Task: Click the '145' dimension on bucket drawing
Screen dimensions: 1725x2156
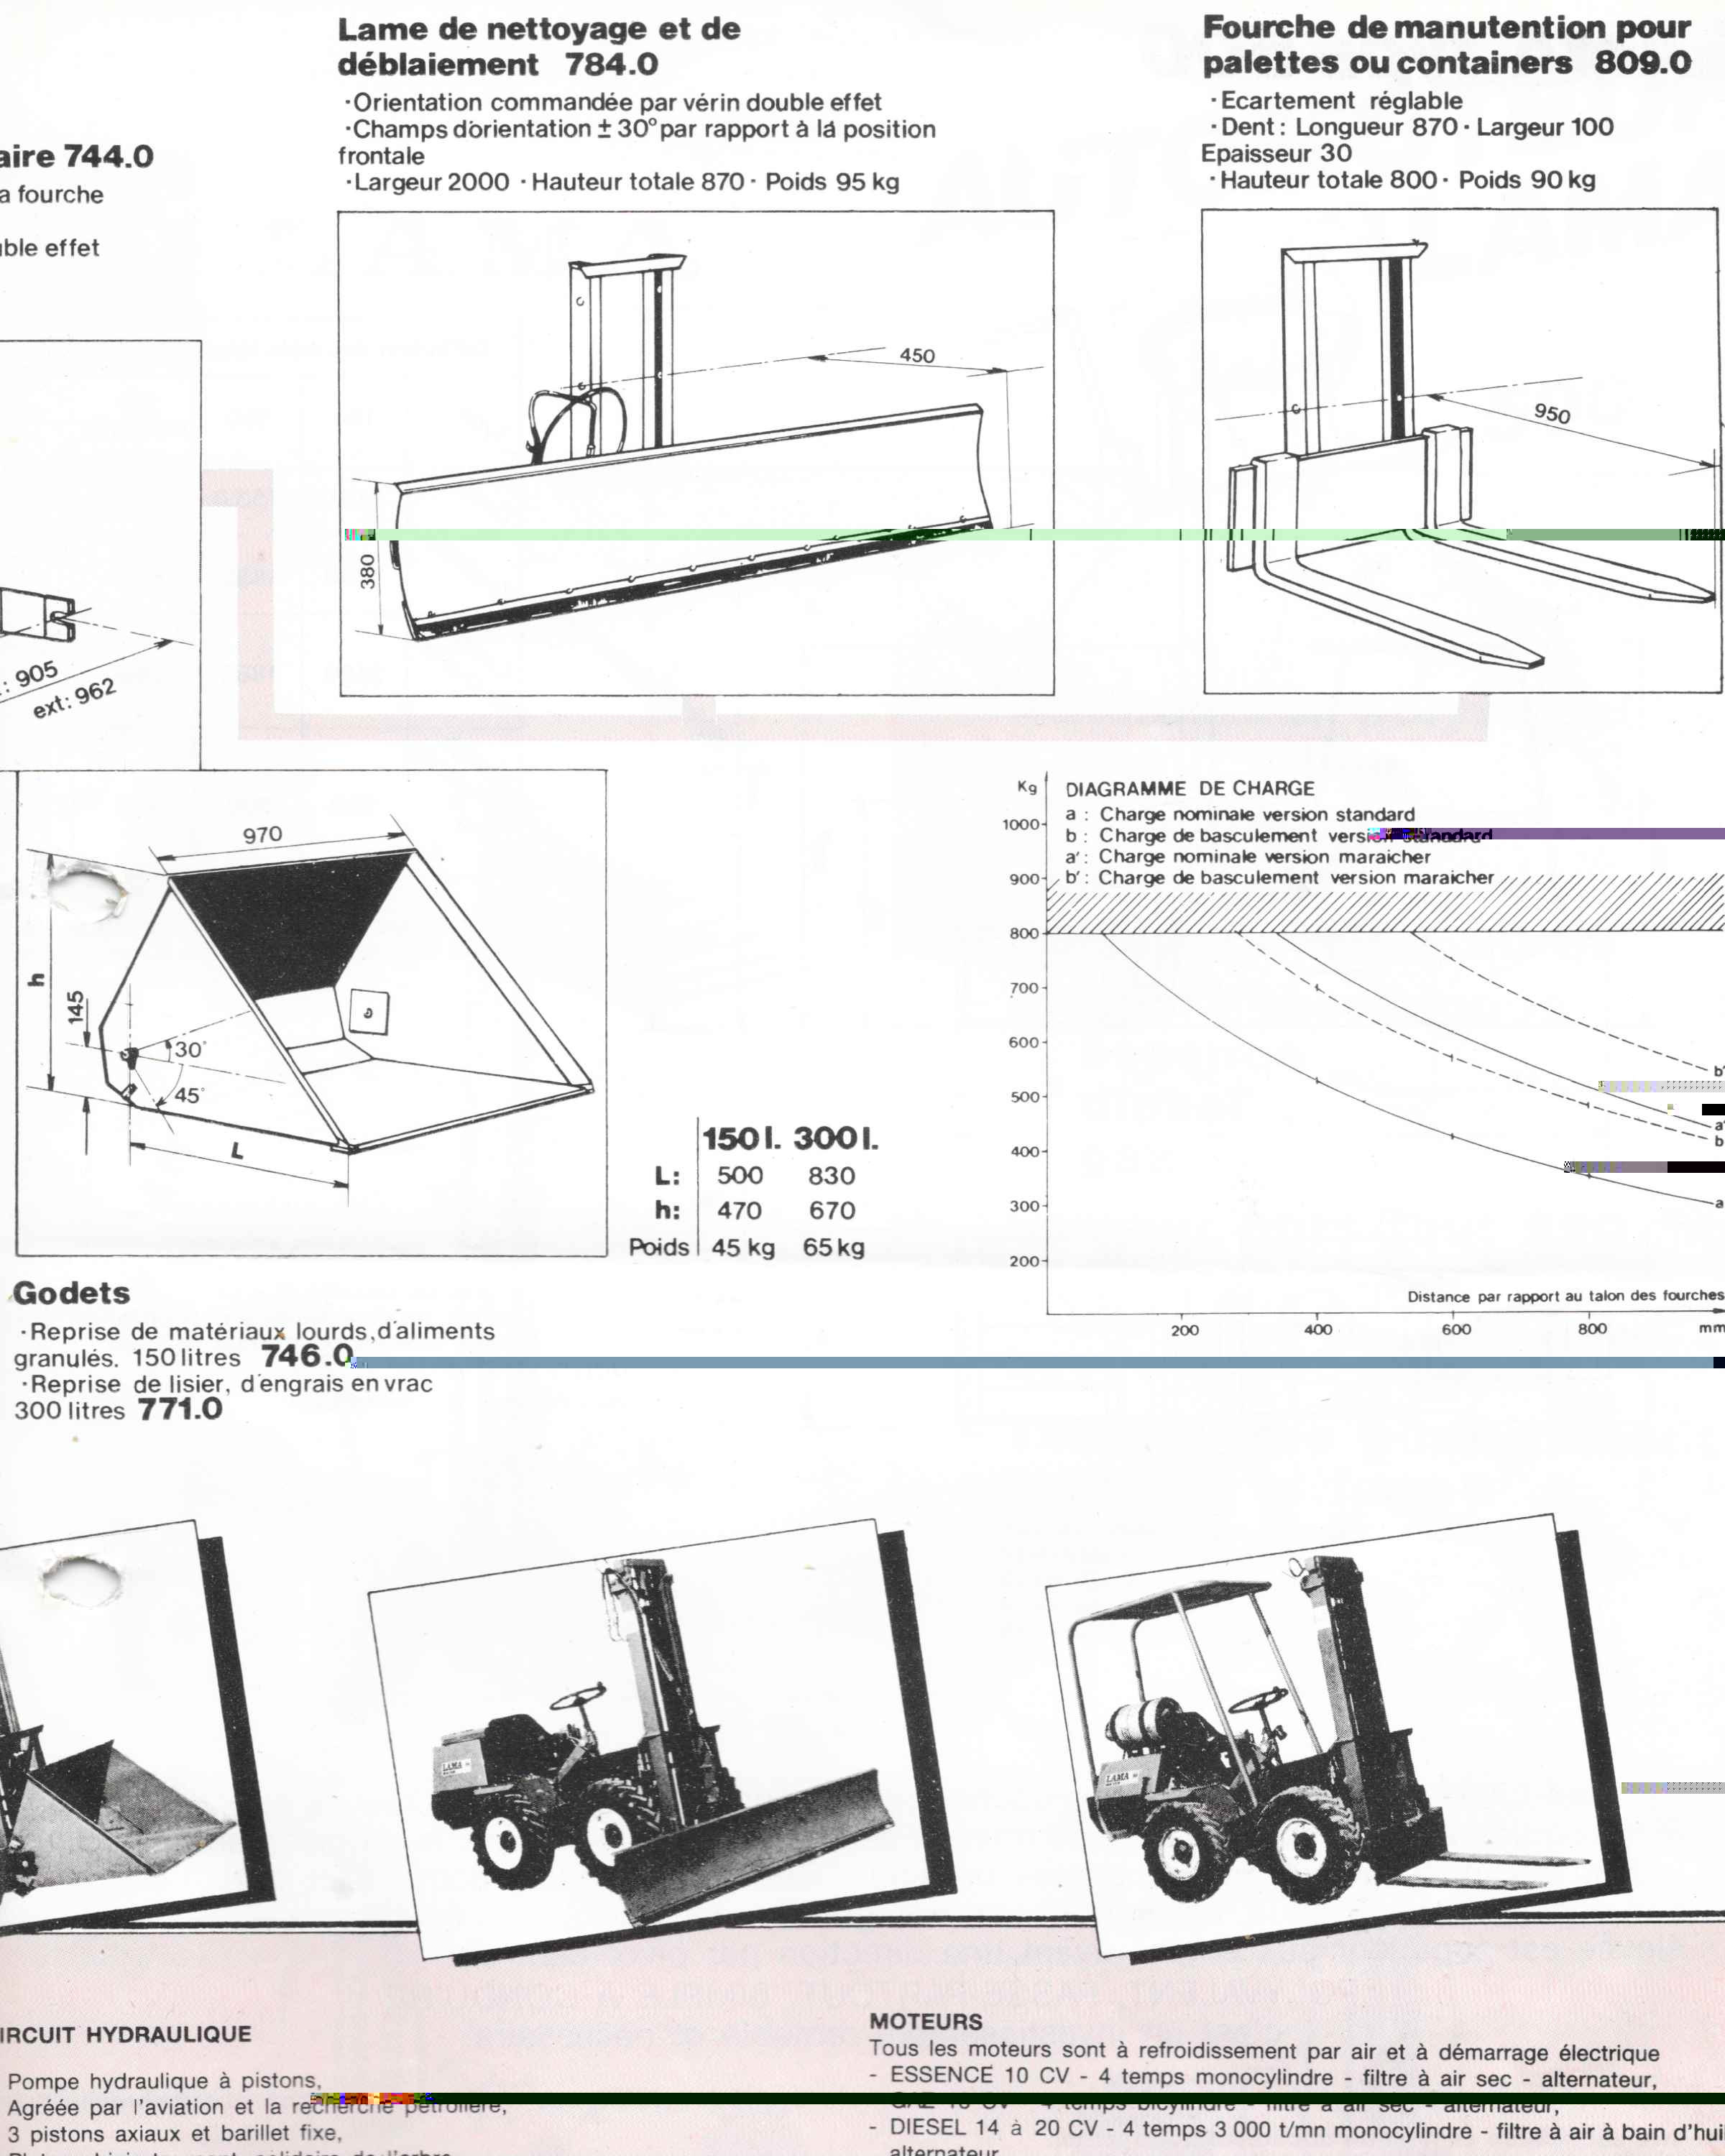Action: [x=76, y=1007]
